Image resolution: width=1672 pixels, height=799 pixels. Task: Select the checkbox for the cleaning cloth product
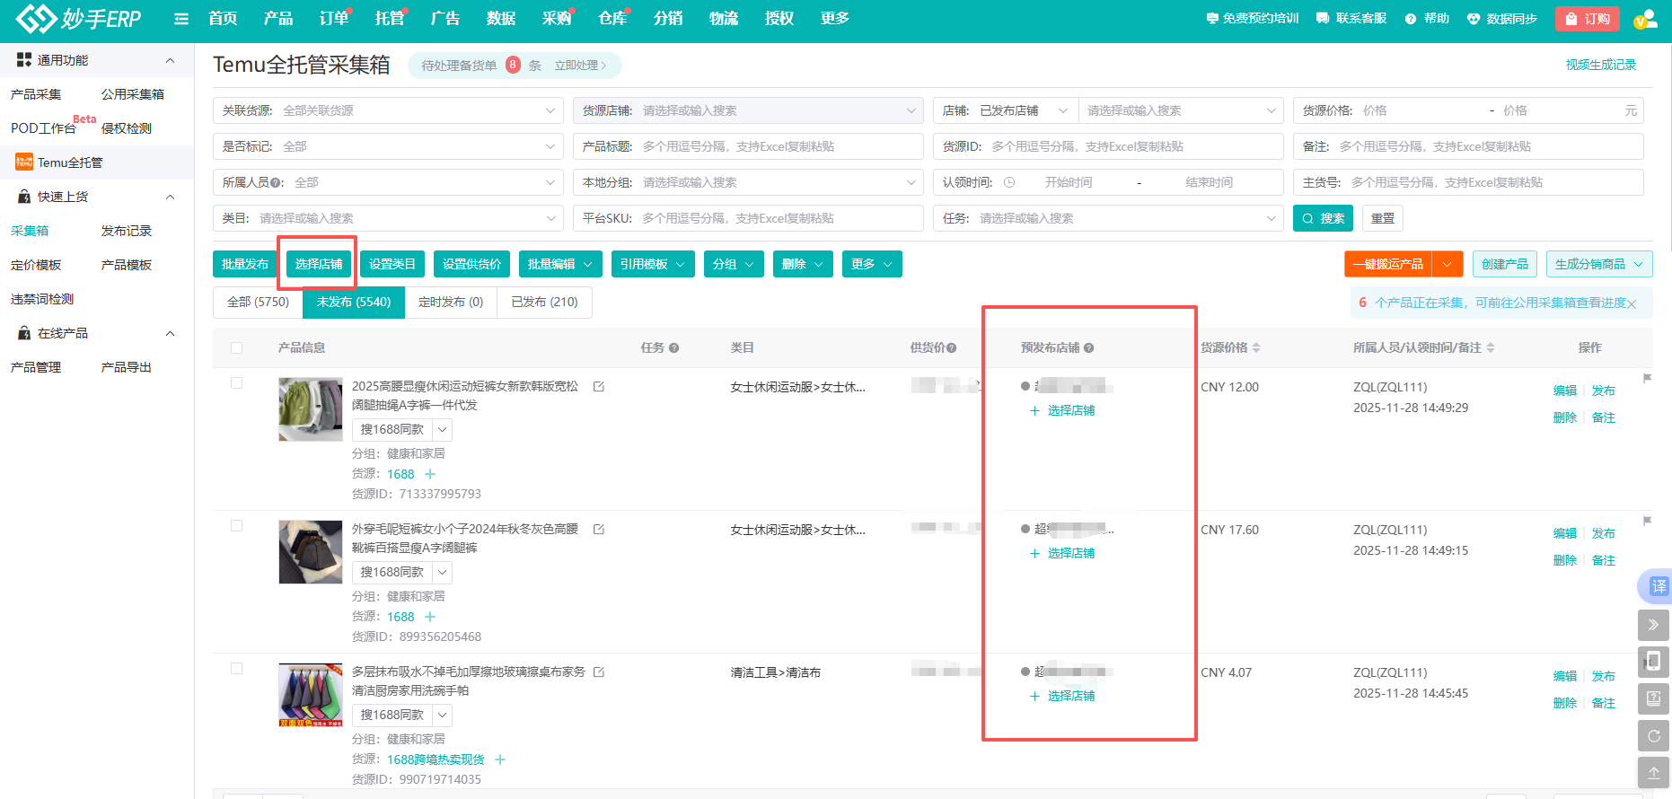click(237, 669)
